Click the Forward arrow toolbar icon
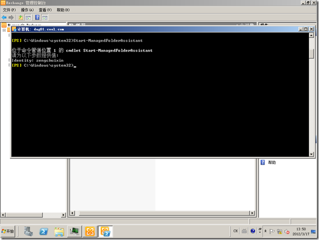The height and width of the screenshot is (240, 319). click(11, 17)
